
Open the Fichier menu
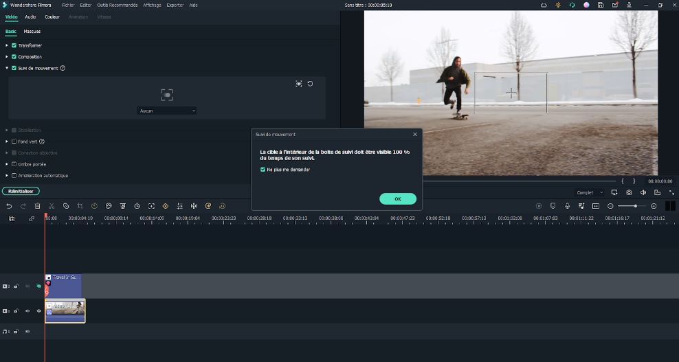click(x=68, y=5)
